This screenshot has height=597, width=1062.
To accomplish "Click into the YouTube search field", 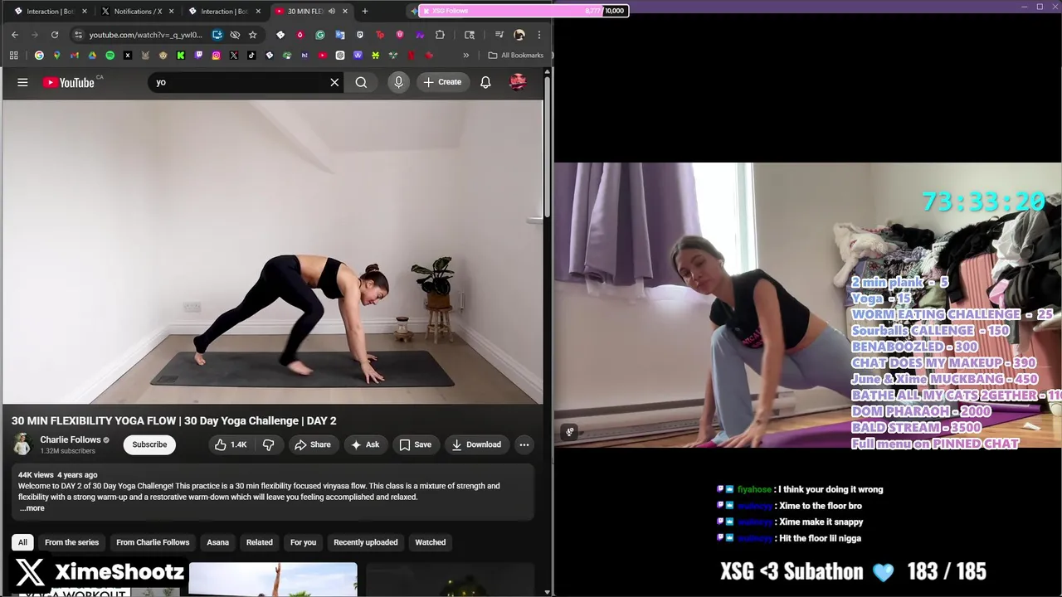I will pyautogui.click(x=241, y=82).
